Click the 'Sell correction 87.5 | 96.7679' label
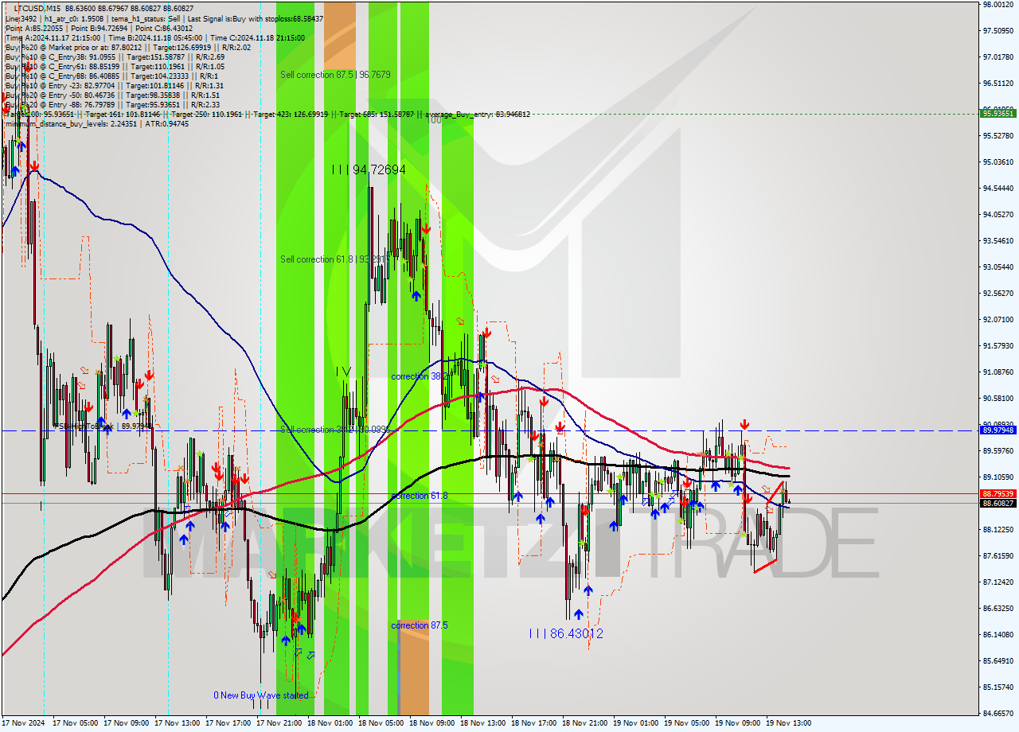The image size is (1019, 732). (x=335, y=74)
